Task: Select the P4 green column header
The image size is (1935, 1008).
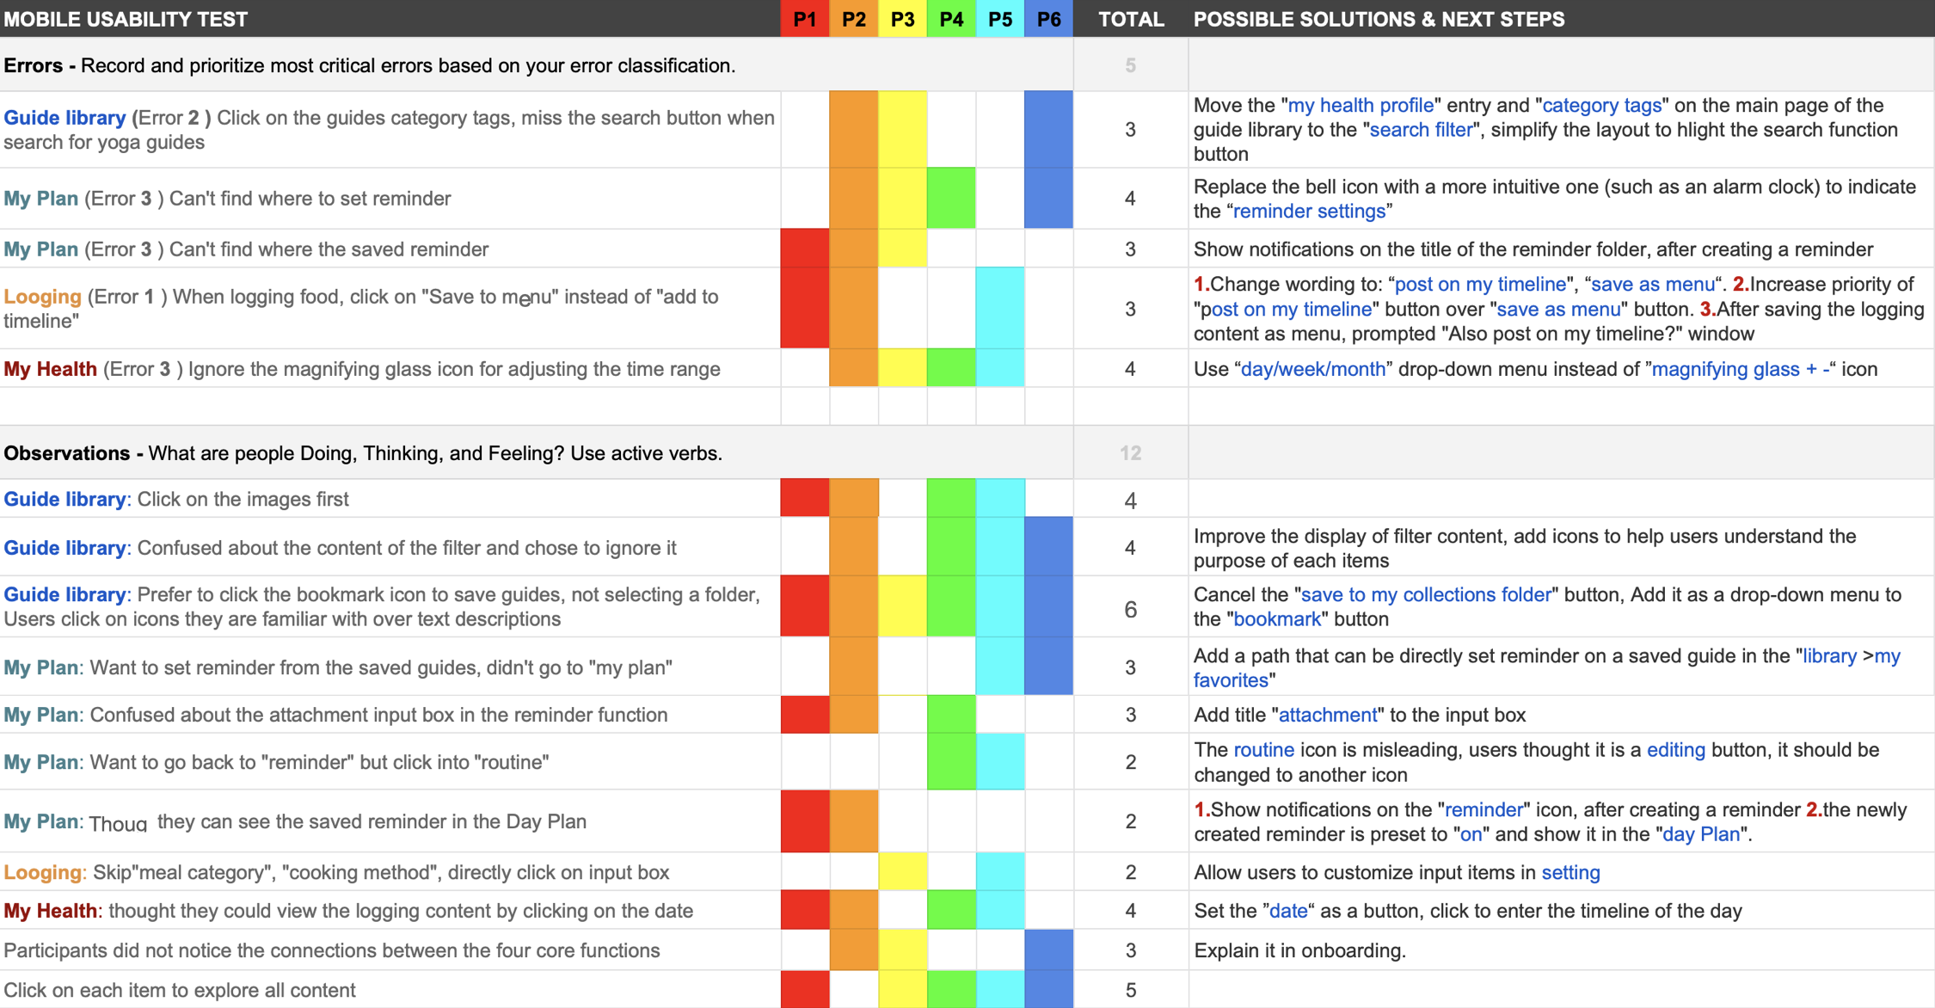Action: point(951,19)
